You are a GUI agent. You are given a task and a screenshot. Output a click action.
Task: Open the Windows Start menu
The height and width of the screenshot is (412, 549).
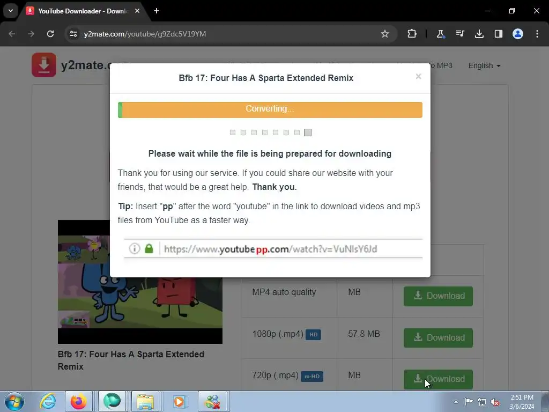coord(14,401)
